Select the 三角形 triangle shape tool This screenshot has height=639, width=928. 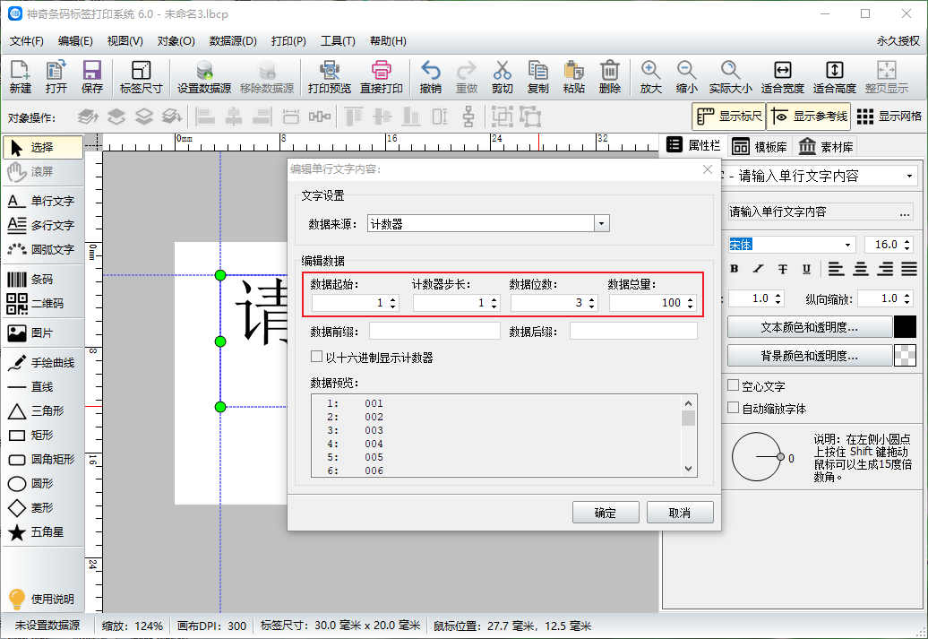(43, 411)
